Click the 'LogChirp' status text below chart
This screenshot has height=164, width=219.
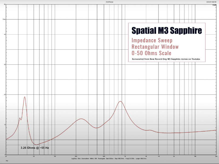(74, 159)
